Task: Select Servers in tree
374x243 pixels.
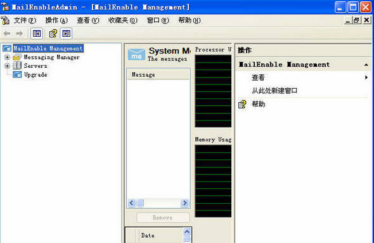Action: coord(35,66)
